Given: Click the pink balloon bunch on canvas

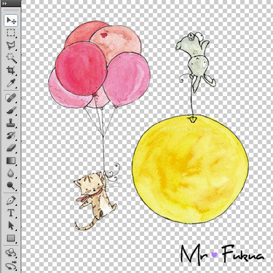Looking at the screenshot, I should pos(99,64).
